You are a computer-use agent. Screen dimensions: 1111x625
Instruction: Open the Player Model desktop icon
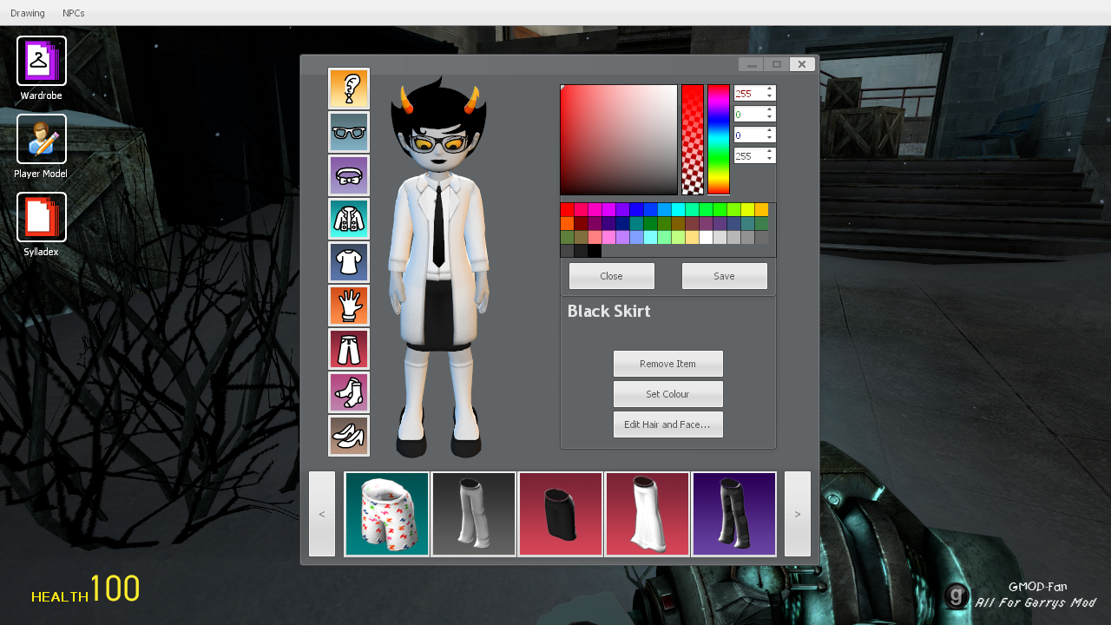click(x=42, y=139)
